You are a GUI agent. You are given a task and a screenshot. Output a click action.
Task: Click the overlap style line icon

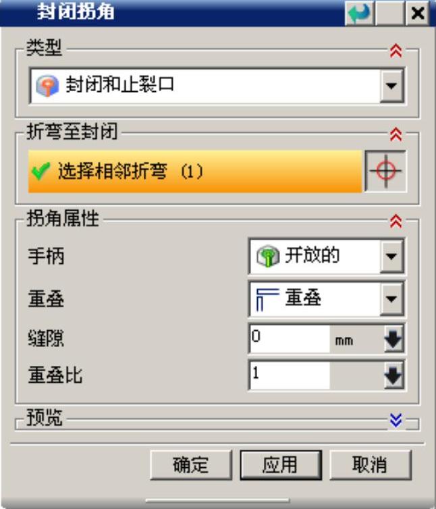pyautogui.click(x=267, y=299)
